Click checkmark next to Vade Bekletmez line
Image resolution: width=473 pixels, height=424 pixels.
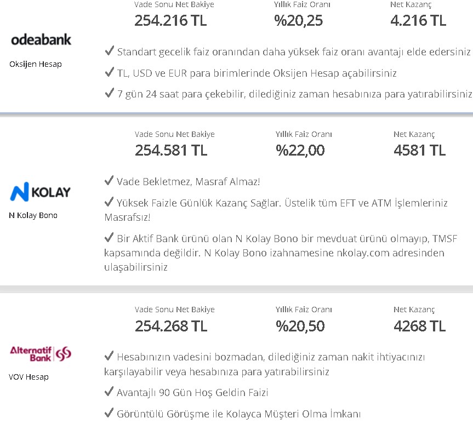pyautogui.click(x=109, y=180)
